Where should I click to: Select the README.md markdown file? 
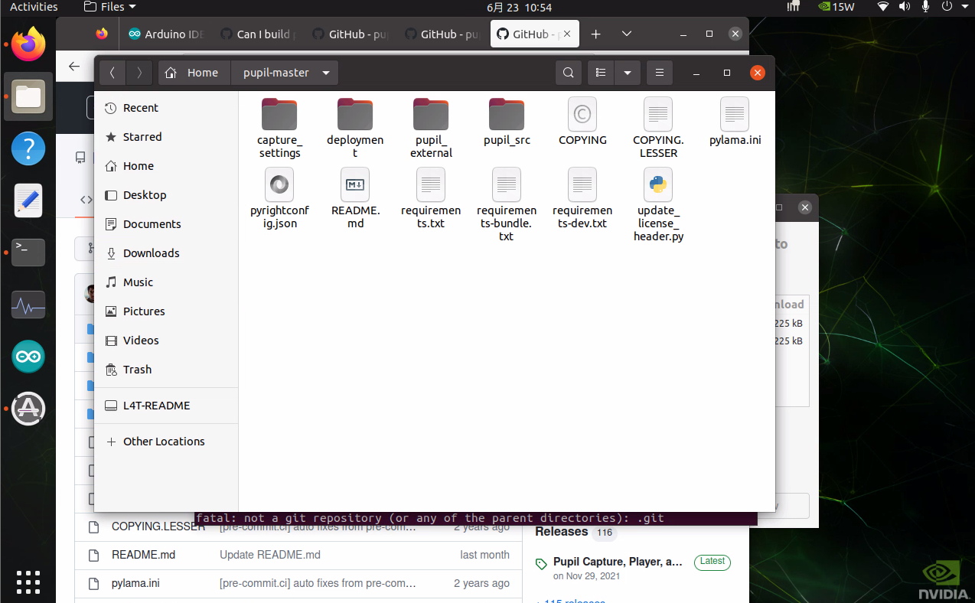coord(355,199)
